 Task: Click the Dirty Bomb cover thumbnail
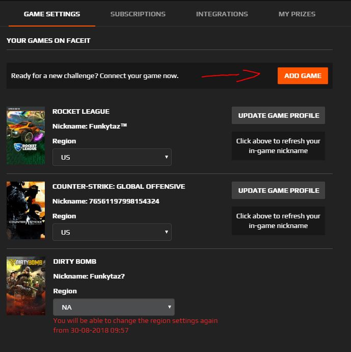coord(26,286)
